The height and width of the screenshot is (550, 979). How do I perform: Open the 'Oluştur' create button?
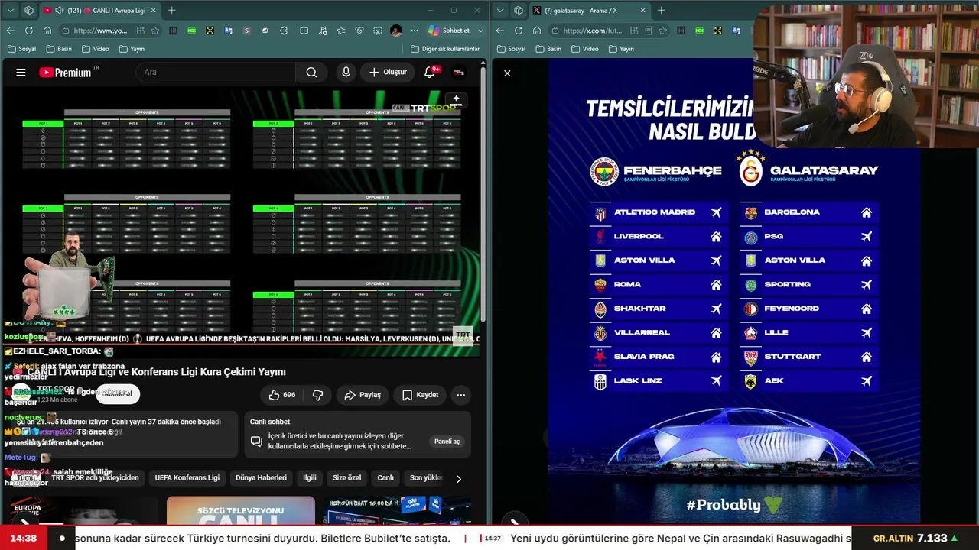point(387,72)
